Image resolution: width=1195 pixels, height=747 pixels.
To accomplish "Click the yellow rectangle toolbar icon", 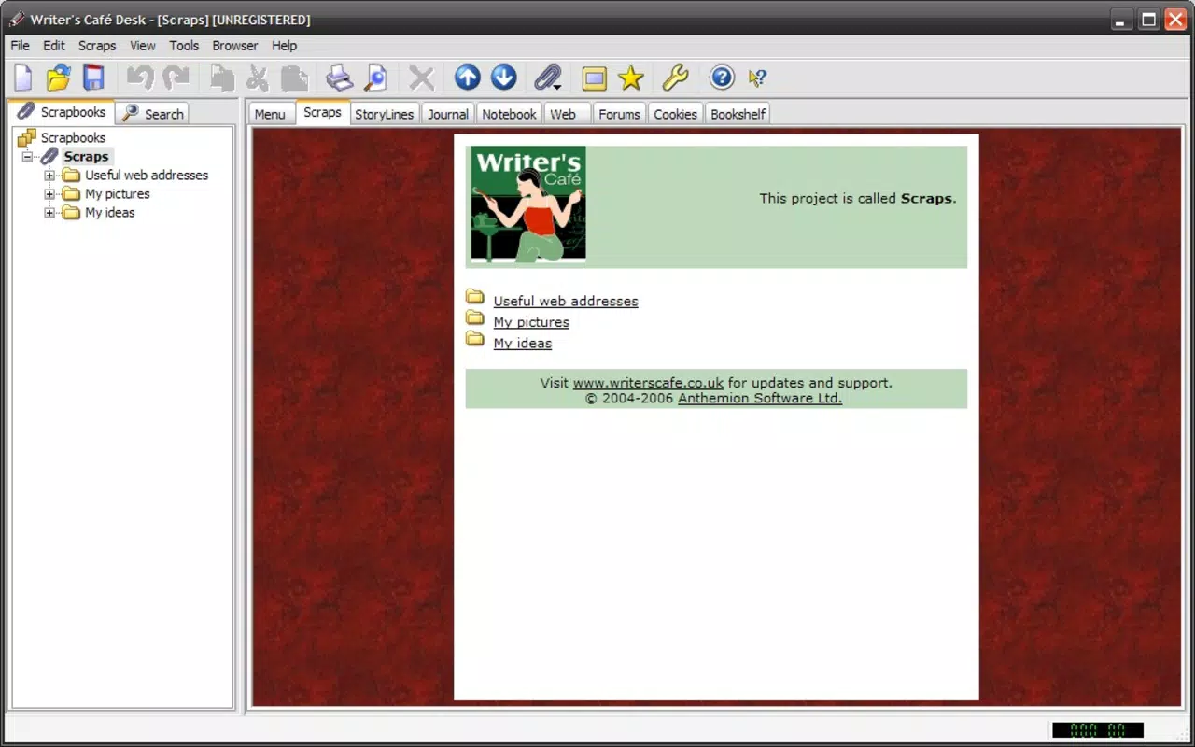I will (595, 78).
